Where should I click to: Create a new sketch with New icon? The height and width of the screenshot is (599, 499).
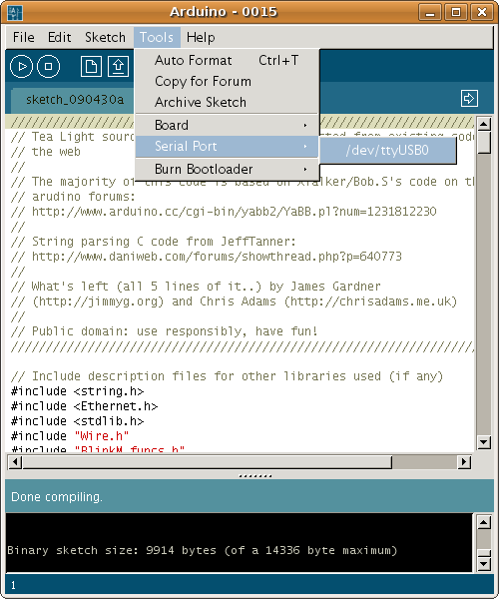[91, 67]
